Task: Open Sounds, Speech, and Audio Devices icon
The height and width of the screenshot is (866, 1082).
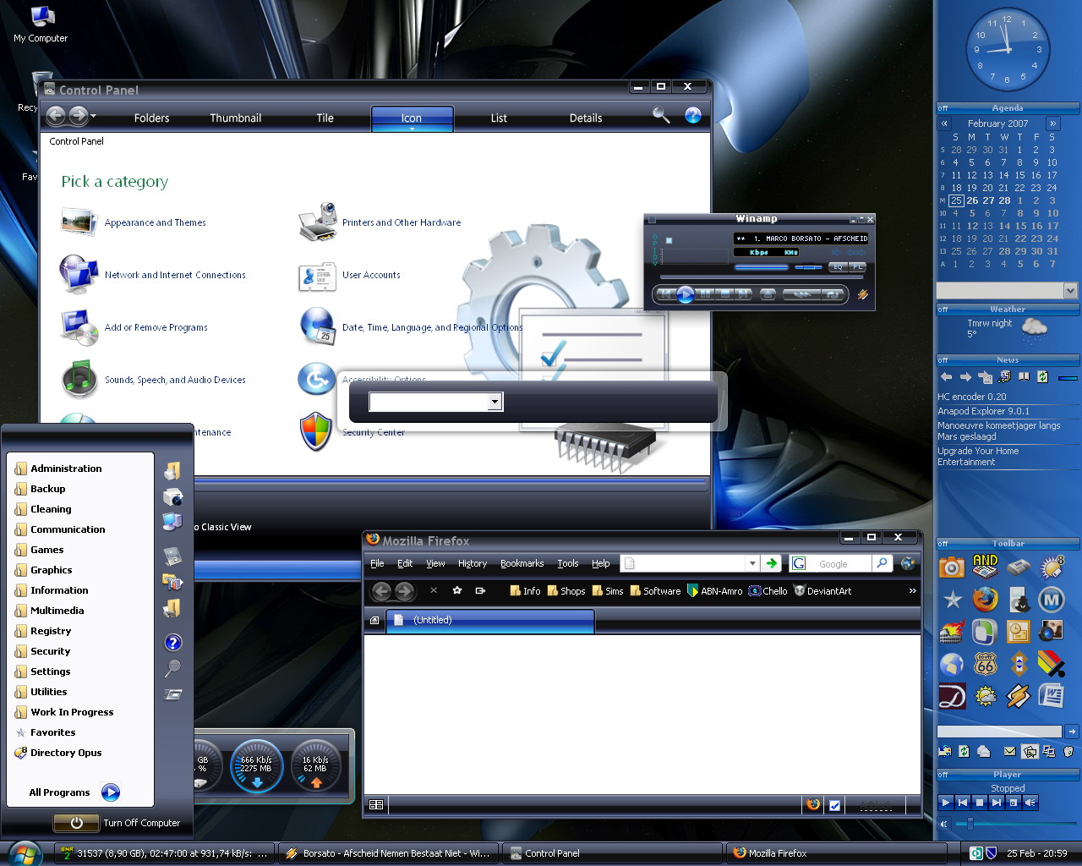Action: pyautogui.click(x=79, y=380)
